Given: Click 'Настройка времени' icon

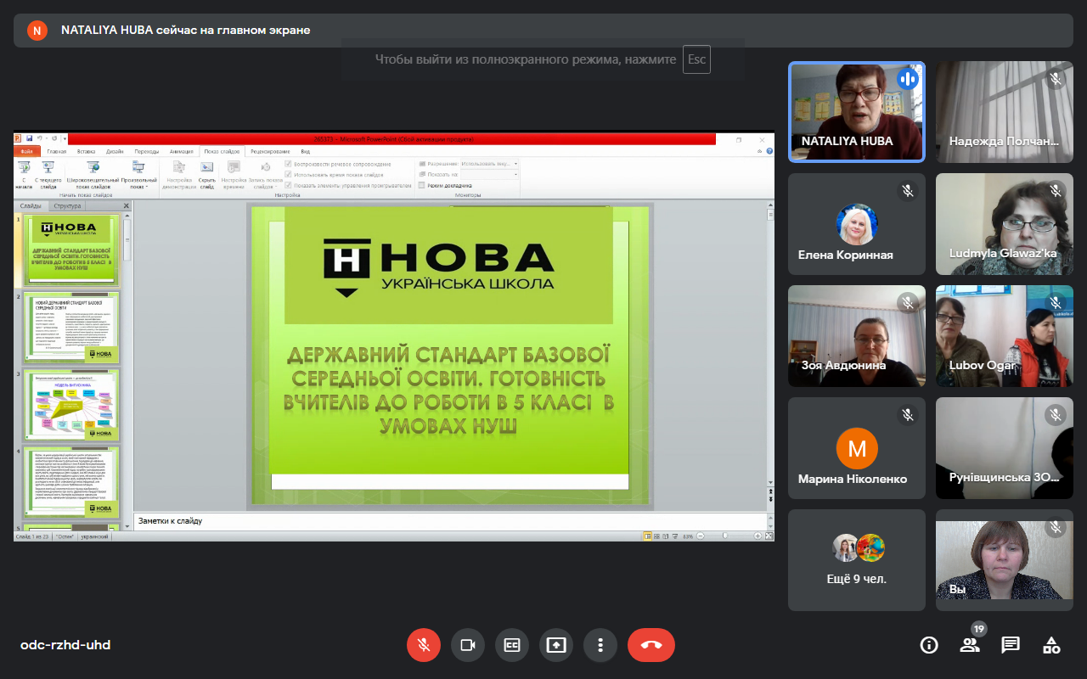Looking at the screenshot, I should [x=234, y=176].
